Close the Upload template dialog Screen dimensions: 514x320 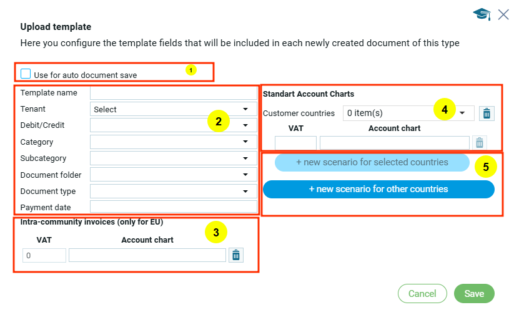[x=503, y=14]
